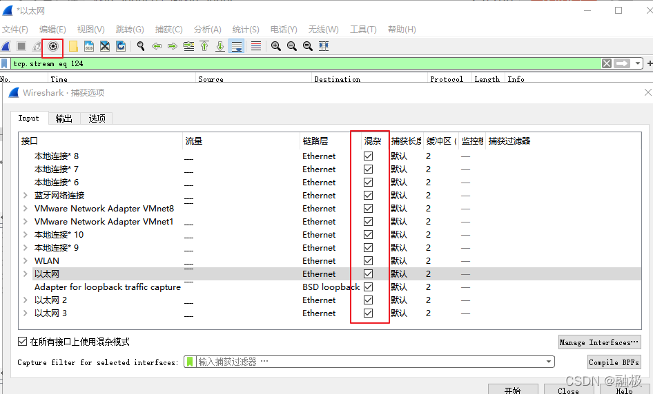Viewport: 653px width, 394px height.
Task: Open the 统计(S) menu
Action: coord(246,30)
